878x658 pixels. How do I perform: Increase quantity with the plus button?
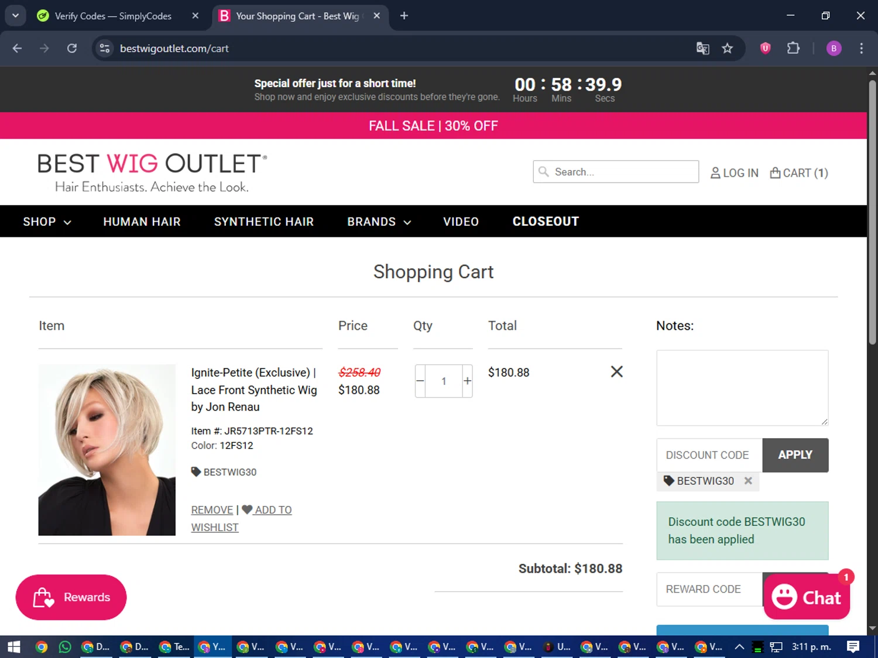pyautogui.click(x=467, y=381)
